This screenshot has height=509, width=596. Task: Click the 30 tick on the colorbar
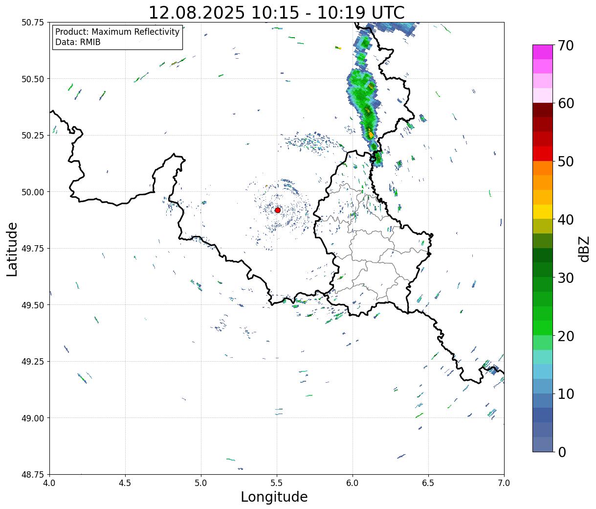coord(565,278)
